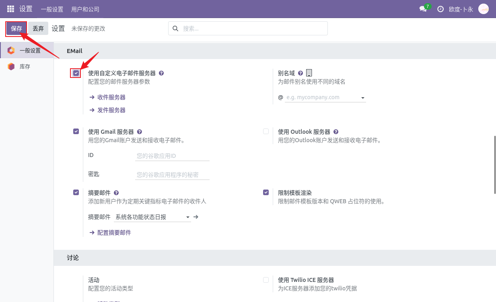Click the Gmail ID input field
Image resolution: width=496 pixels, height=302 pixels.
tap(172, 156)
